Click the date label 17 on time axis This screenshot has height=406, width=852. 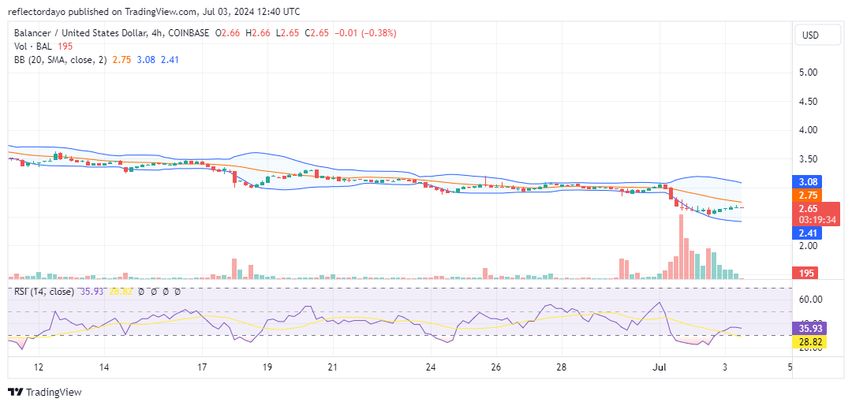coord(202,367)
